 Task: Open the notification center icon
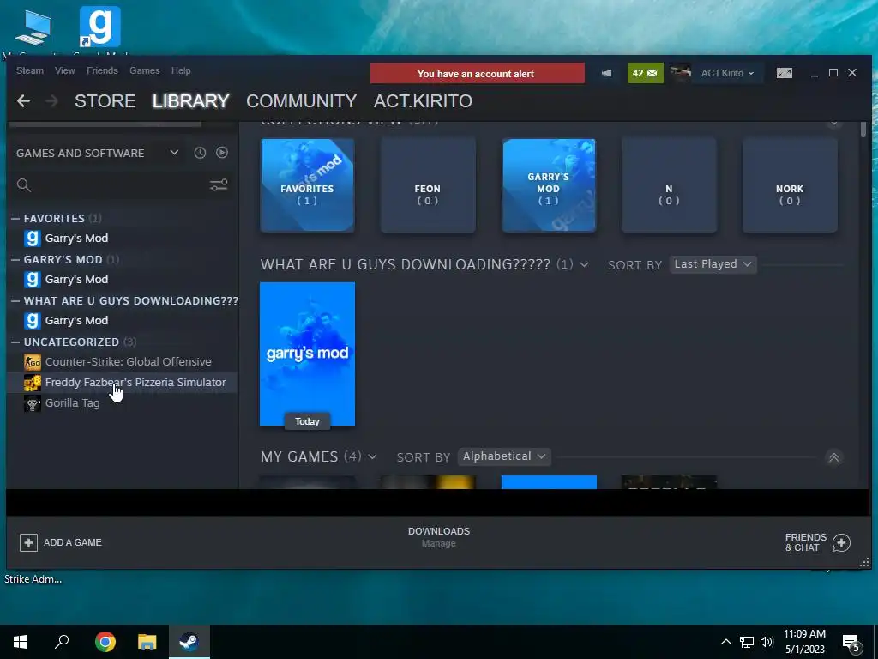tap(851, 643)
